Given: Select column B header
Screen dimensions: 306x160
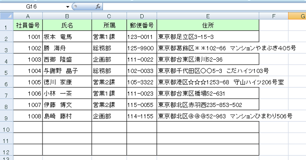Looking at the screenshot, I should [x=67, y=16].
